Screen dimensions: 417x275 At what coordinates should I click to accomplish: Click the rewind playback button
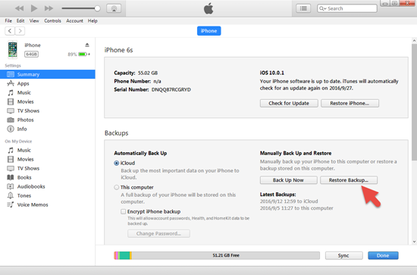[19, 8]
